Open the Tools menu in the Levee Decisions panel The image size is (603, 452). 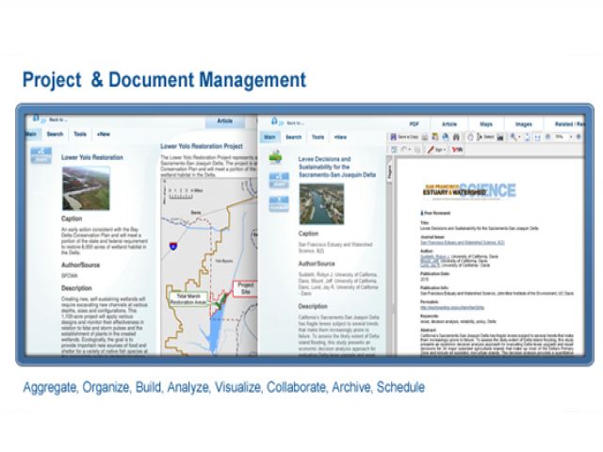coord(318,137)
